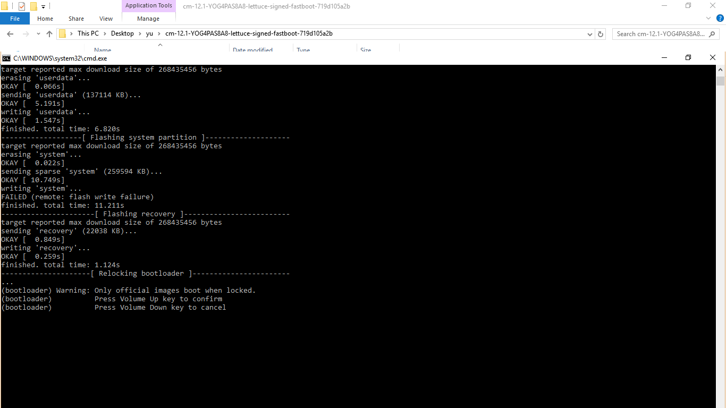Click the "FAILED (remote: flash write failure)" line

(78, 197)
